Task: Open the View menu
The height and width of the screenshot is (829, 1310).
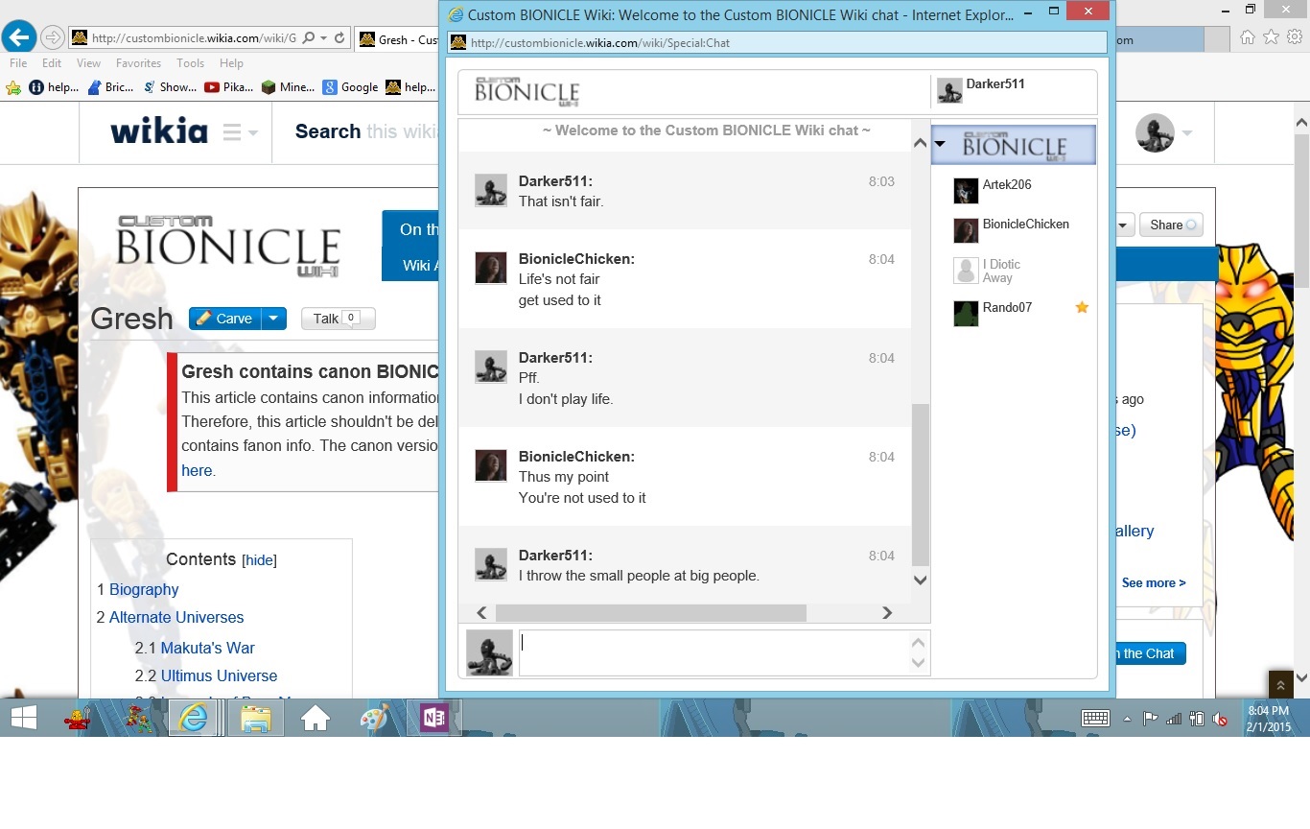Action: tap(88, 63)
